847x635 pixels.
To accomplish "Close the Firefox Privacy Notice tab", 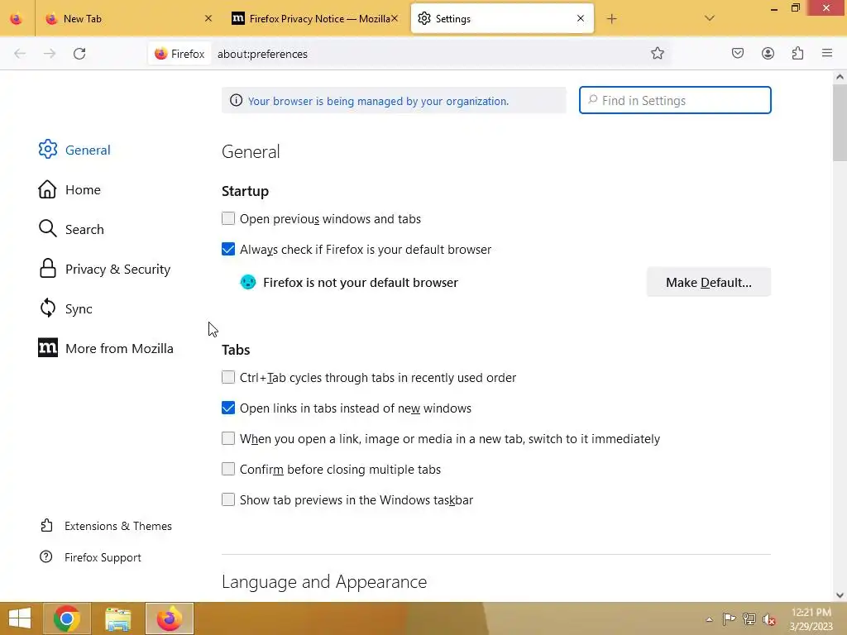I will coord(395,18).
